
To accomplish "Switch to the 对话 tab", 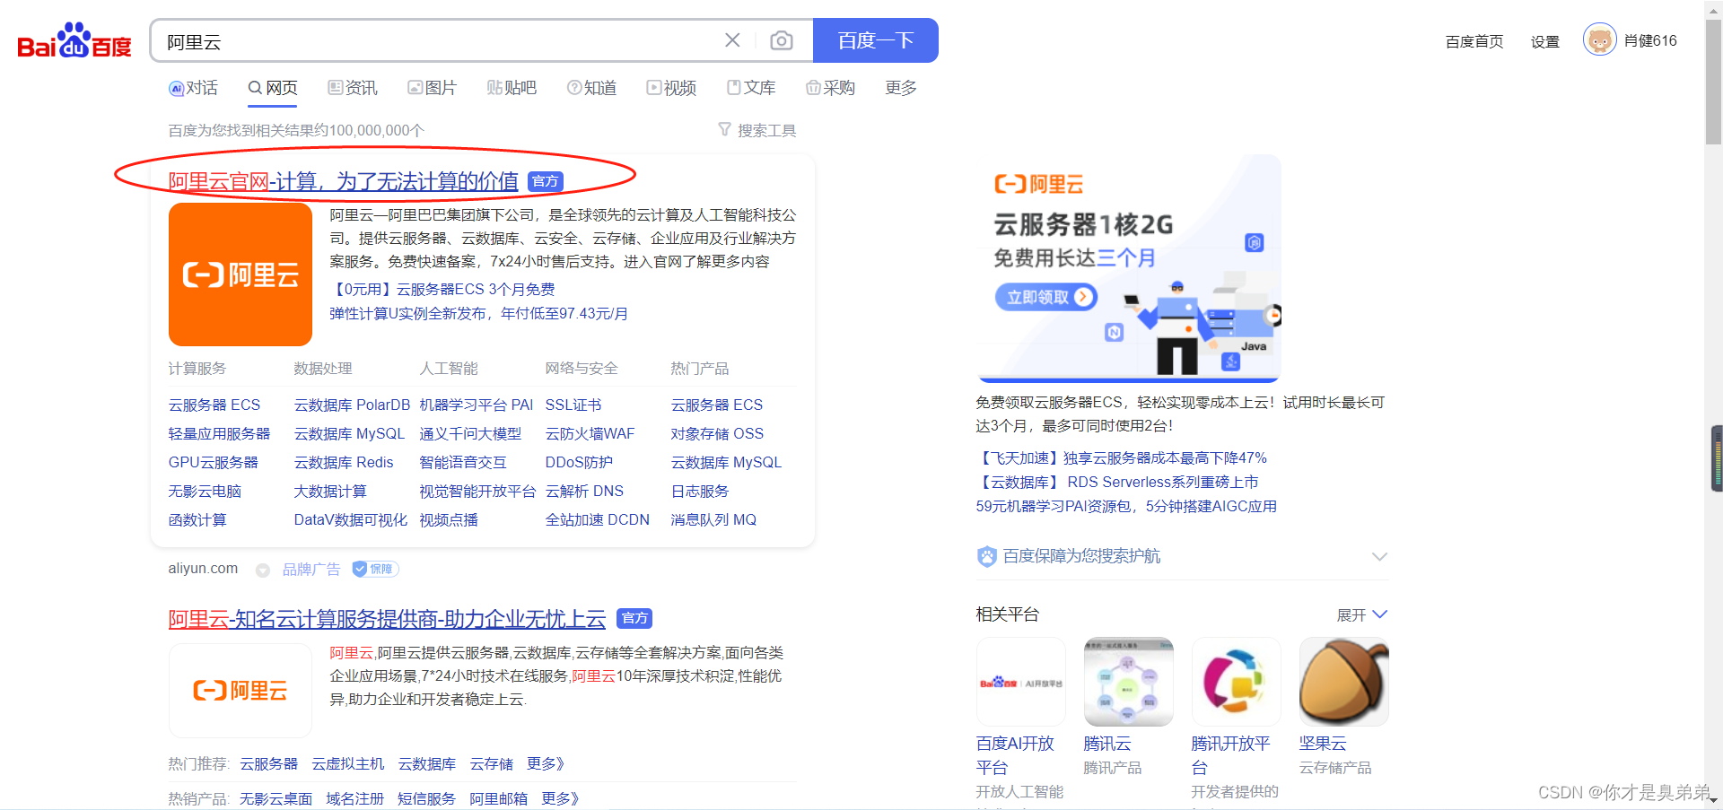I will (193, 88).
